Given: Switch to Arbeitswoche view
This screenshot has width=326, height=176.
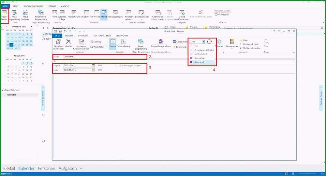Looking at the screenshot, I should click(86, 14).
